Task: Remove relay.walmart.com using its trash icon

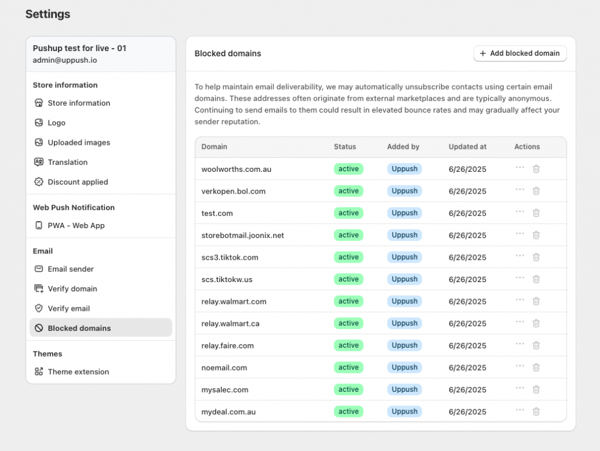Action: (536, 301)
